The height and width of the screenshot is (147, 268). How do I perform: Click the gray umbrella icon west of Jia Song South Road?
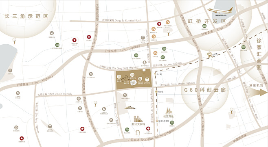[143, 37]
